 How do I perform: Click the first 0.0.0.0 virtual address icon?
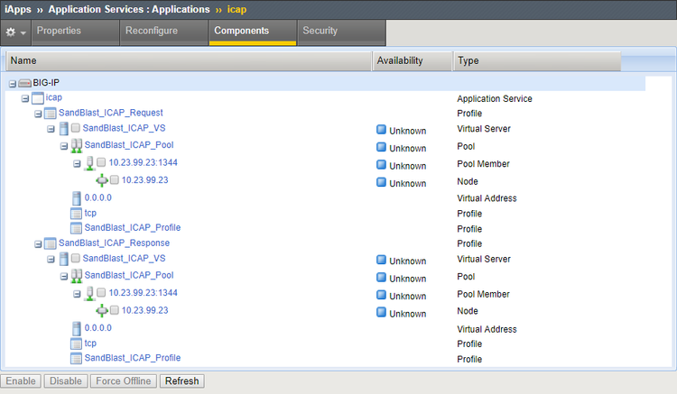click(x=77, y=197)
